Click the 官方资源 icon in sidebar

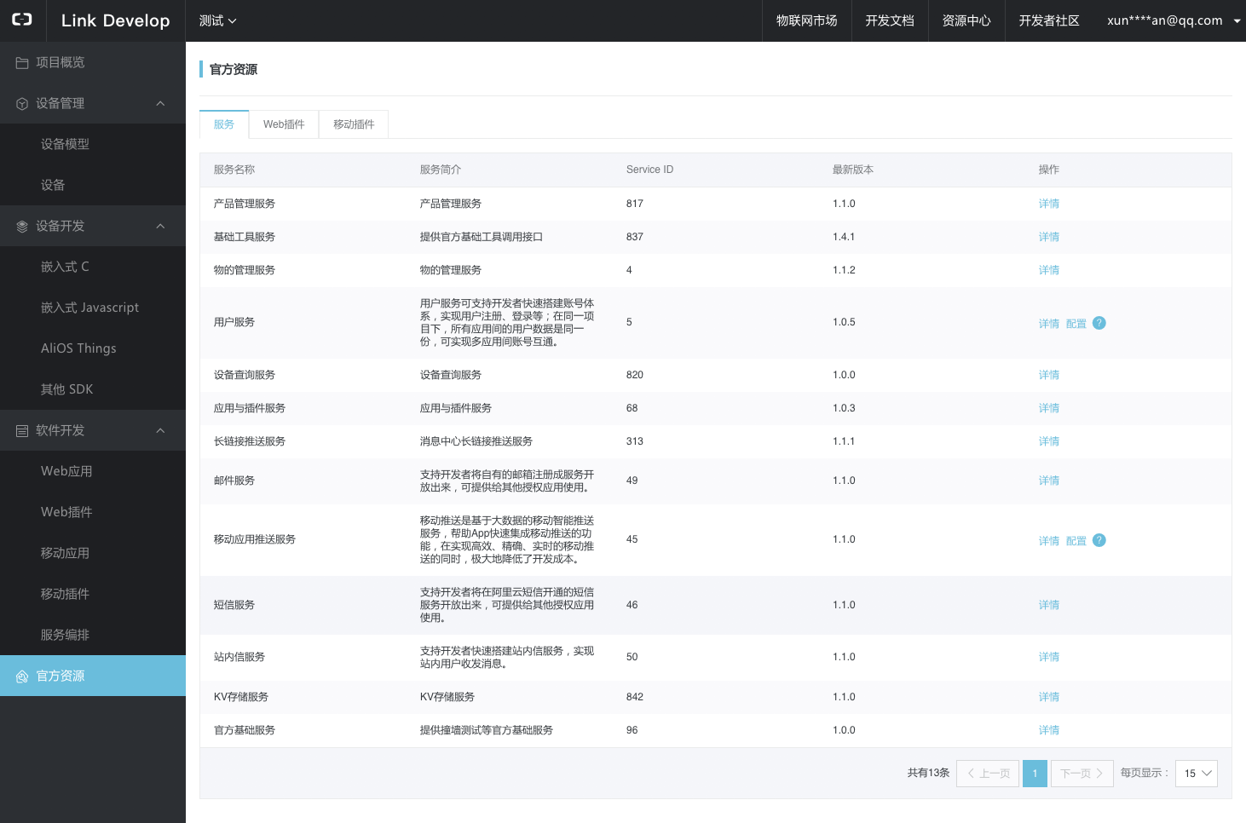pos(22,676)
